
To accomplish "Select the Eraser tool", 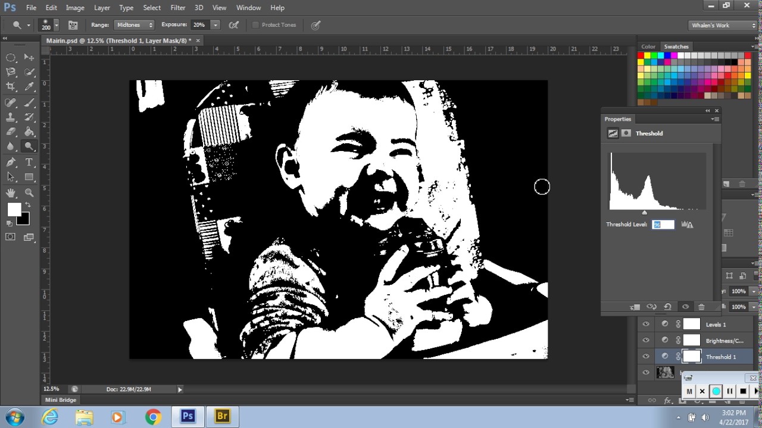I will (x=11, y=131).
